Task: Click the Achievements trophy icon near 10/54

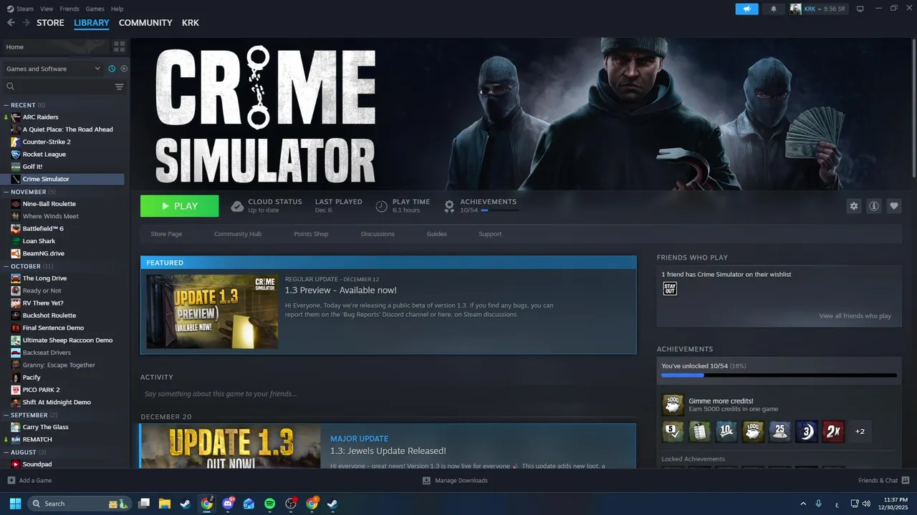Action: (449, 206)
